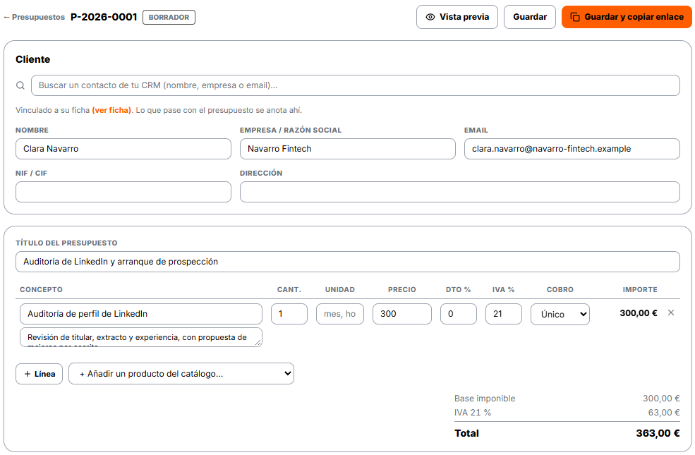The image size is (695, 455).
Task: Click the Guardar button
Action: (530, 17)
